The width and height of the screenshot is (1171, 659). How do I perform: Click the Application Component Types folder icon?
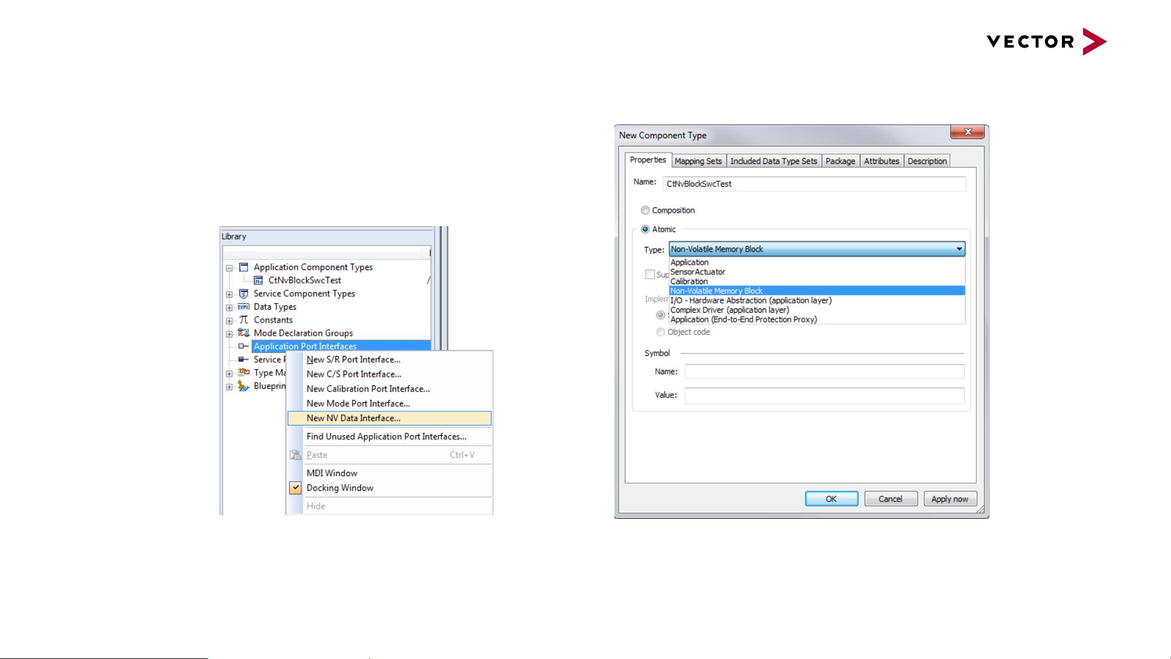[x=244, y=267]
